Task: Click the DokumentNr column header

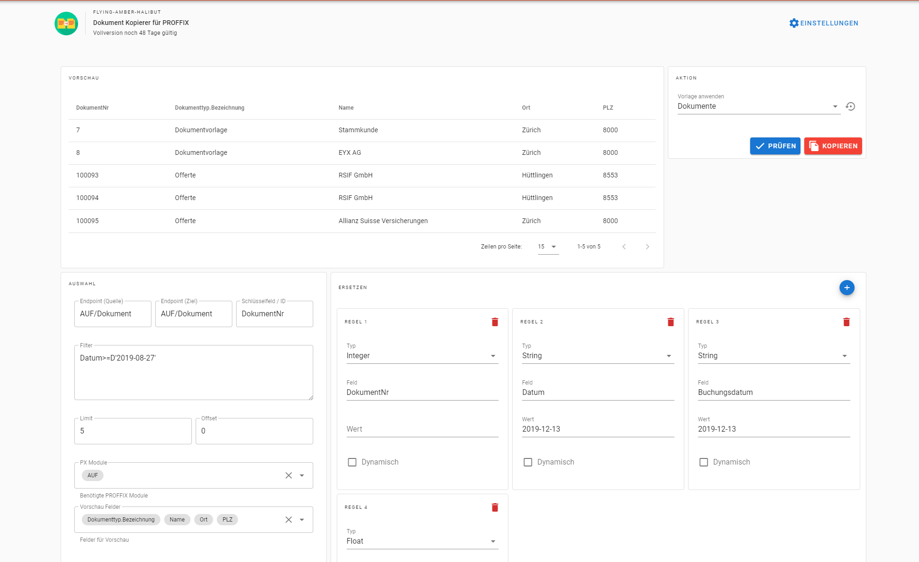Action: tap(93, 108)
